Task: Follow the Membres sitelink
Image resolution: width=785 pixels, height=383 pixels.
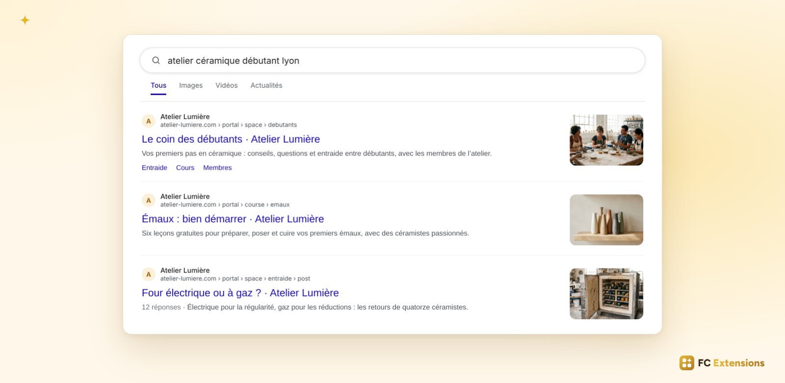Action: pos(217,168)
